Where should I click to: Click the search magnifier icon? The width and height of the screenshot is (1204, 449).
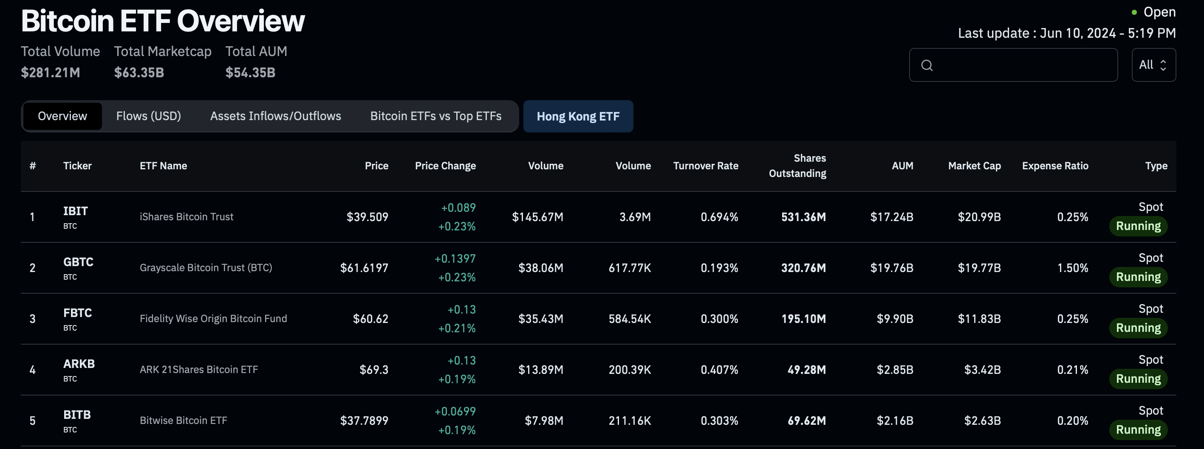[927, 65]
